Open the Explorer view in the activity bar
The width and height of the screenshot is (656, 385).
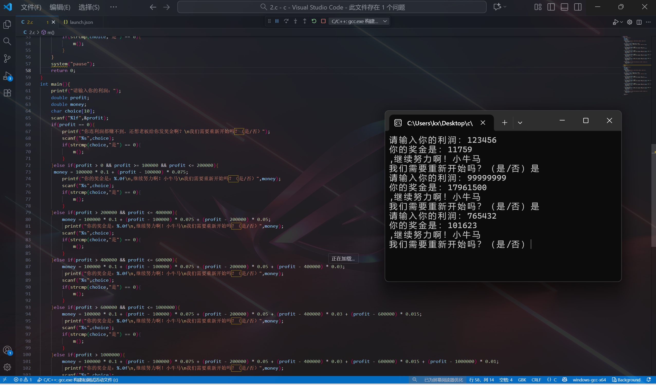[7, 24]
